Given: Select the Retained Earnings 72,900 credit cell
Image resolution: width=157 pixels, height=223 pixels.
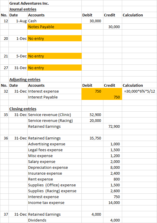Looking at the screenshot, I should pyautogui.click(x=113, y=126).
